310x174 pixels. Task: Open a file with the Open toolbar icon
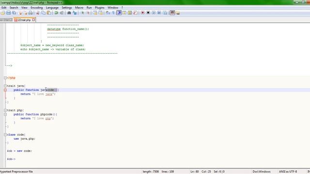pyautogui.click(x=3, y=13)
